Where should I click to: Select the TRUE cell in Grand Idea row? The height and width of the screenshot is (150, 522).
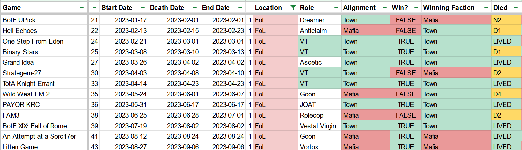click(406, 62)
